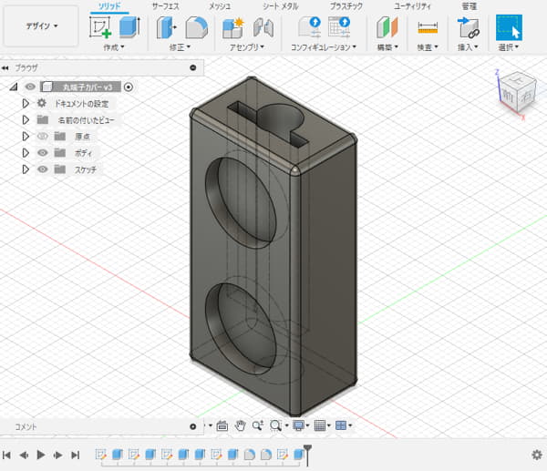Show the 原点 folder via eye icon

point(42,136)
